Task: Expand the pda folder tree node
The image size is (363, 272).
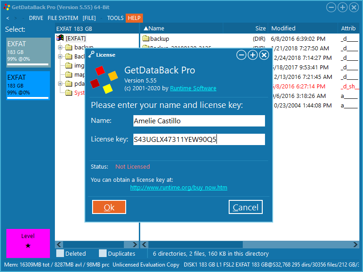Action: coord(60,84)
